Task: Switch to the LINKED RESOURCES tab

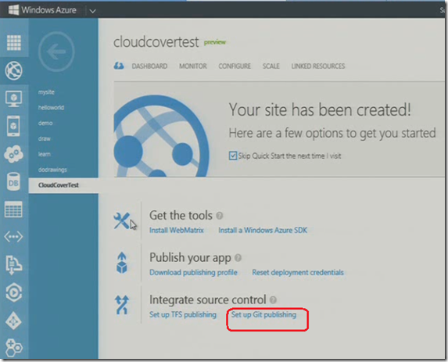Action: coord(318,66)
